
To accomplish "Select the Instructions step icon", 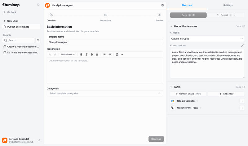I will point(105,15).
